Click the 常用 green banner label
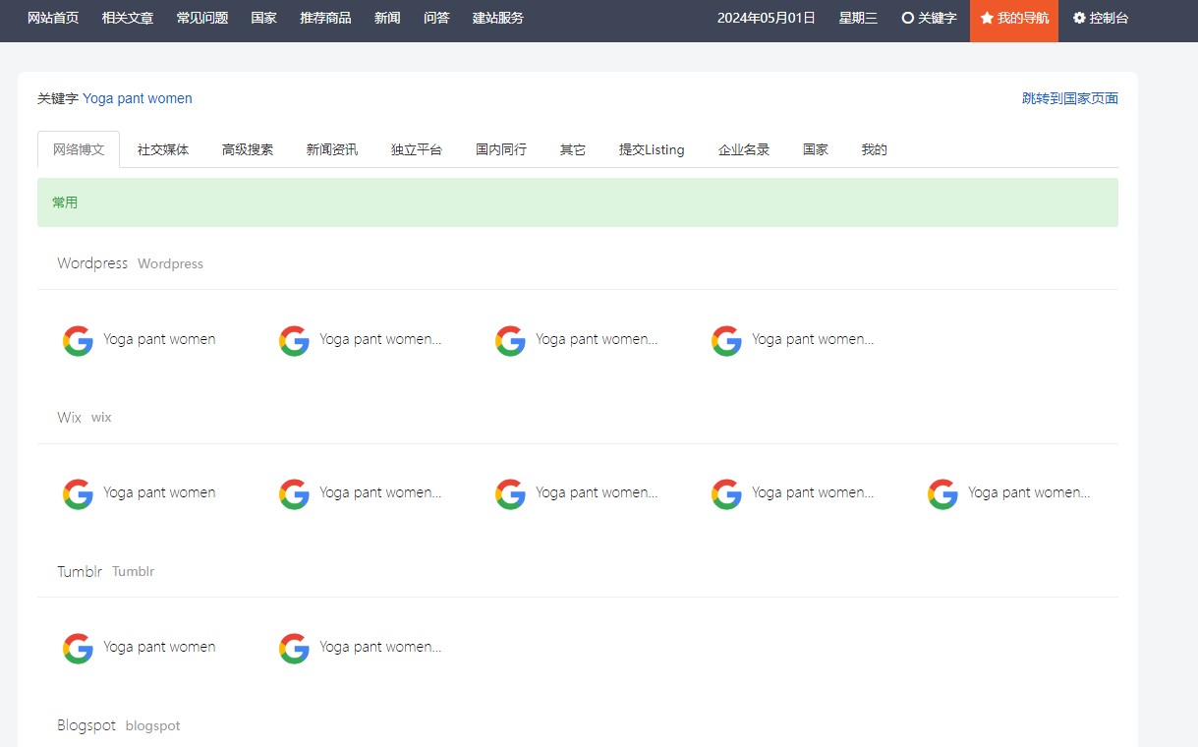The height and width of the screenshot is (747, 1198). (x=65, y=202)
